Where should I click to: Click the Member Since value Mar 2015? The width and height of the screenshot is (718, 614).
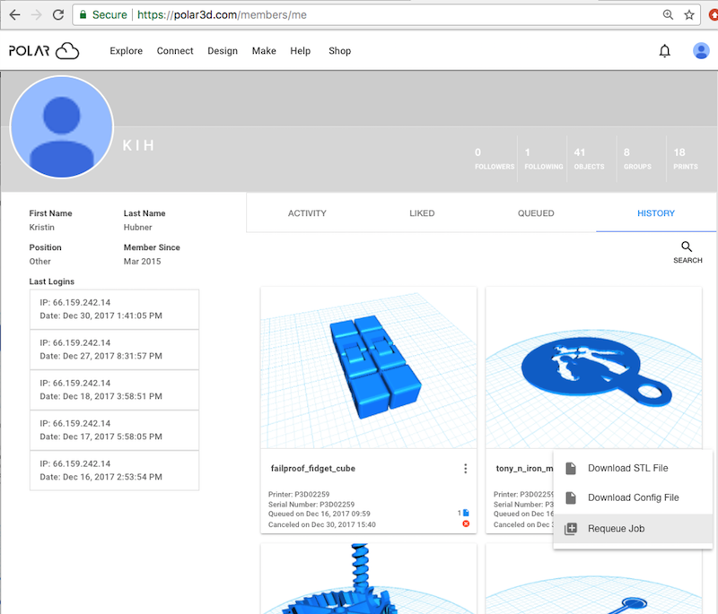point(142,262)
